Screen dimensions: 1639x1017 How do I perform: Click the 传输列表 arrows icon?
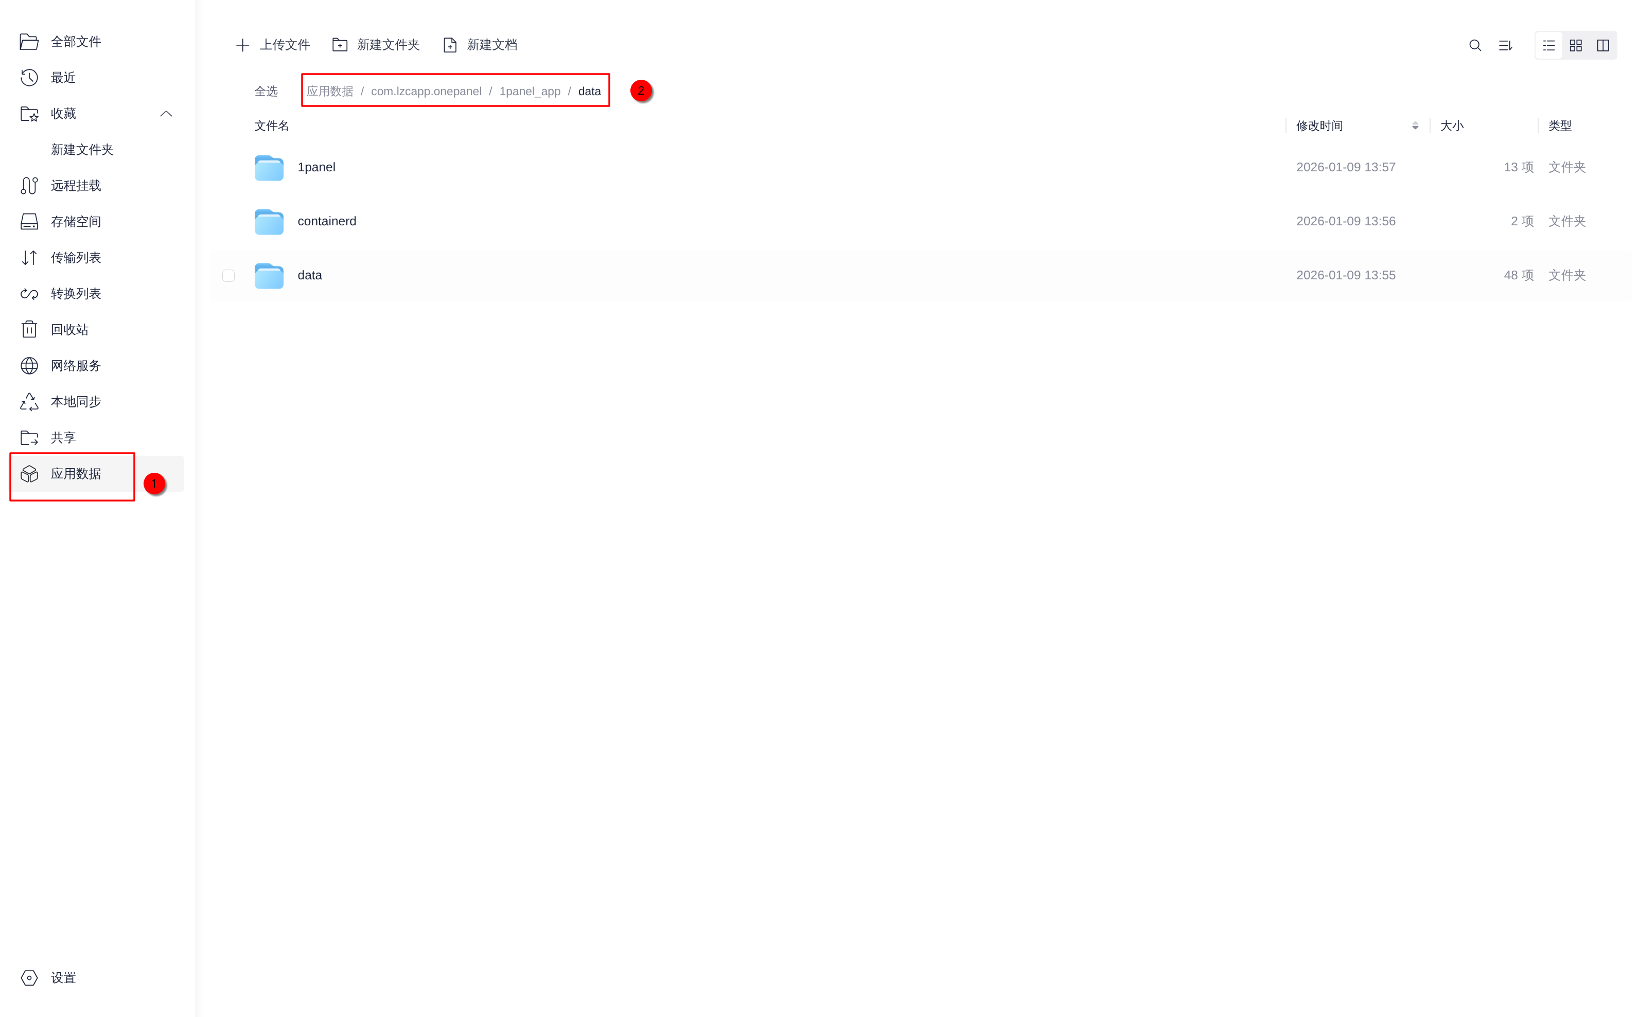click(x=29, y=258)
